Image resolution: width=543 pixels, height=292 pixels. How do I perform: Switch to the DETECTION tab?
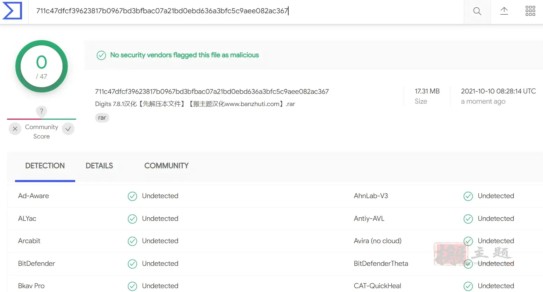point(45,166)
